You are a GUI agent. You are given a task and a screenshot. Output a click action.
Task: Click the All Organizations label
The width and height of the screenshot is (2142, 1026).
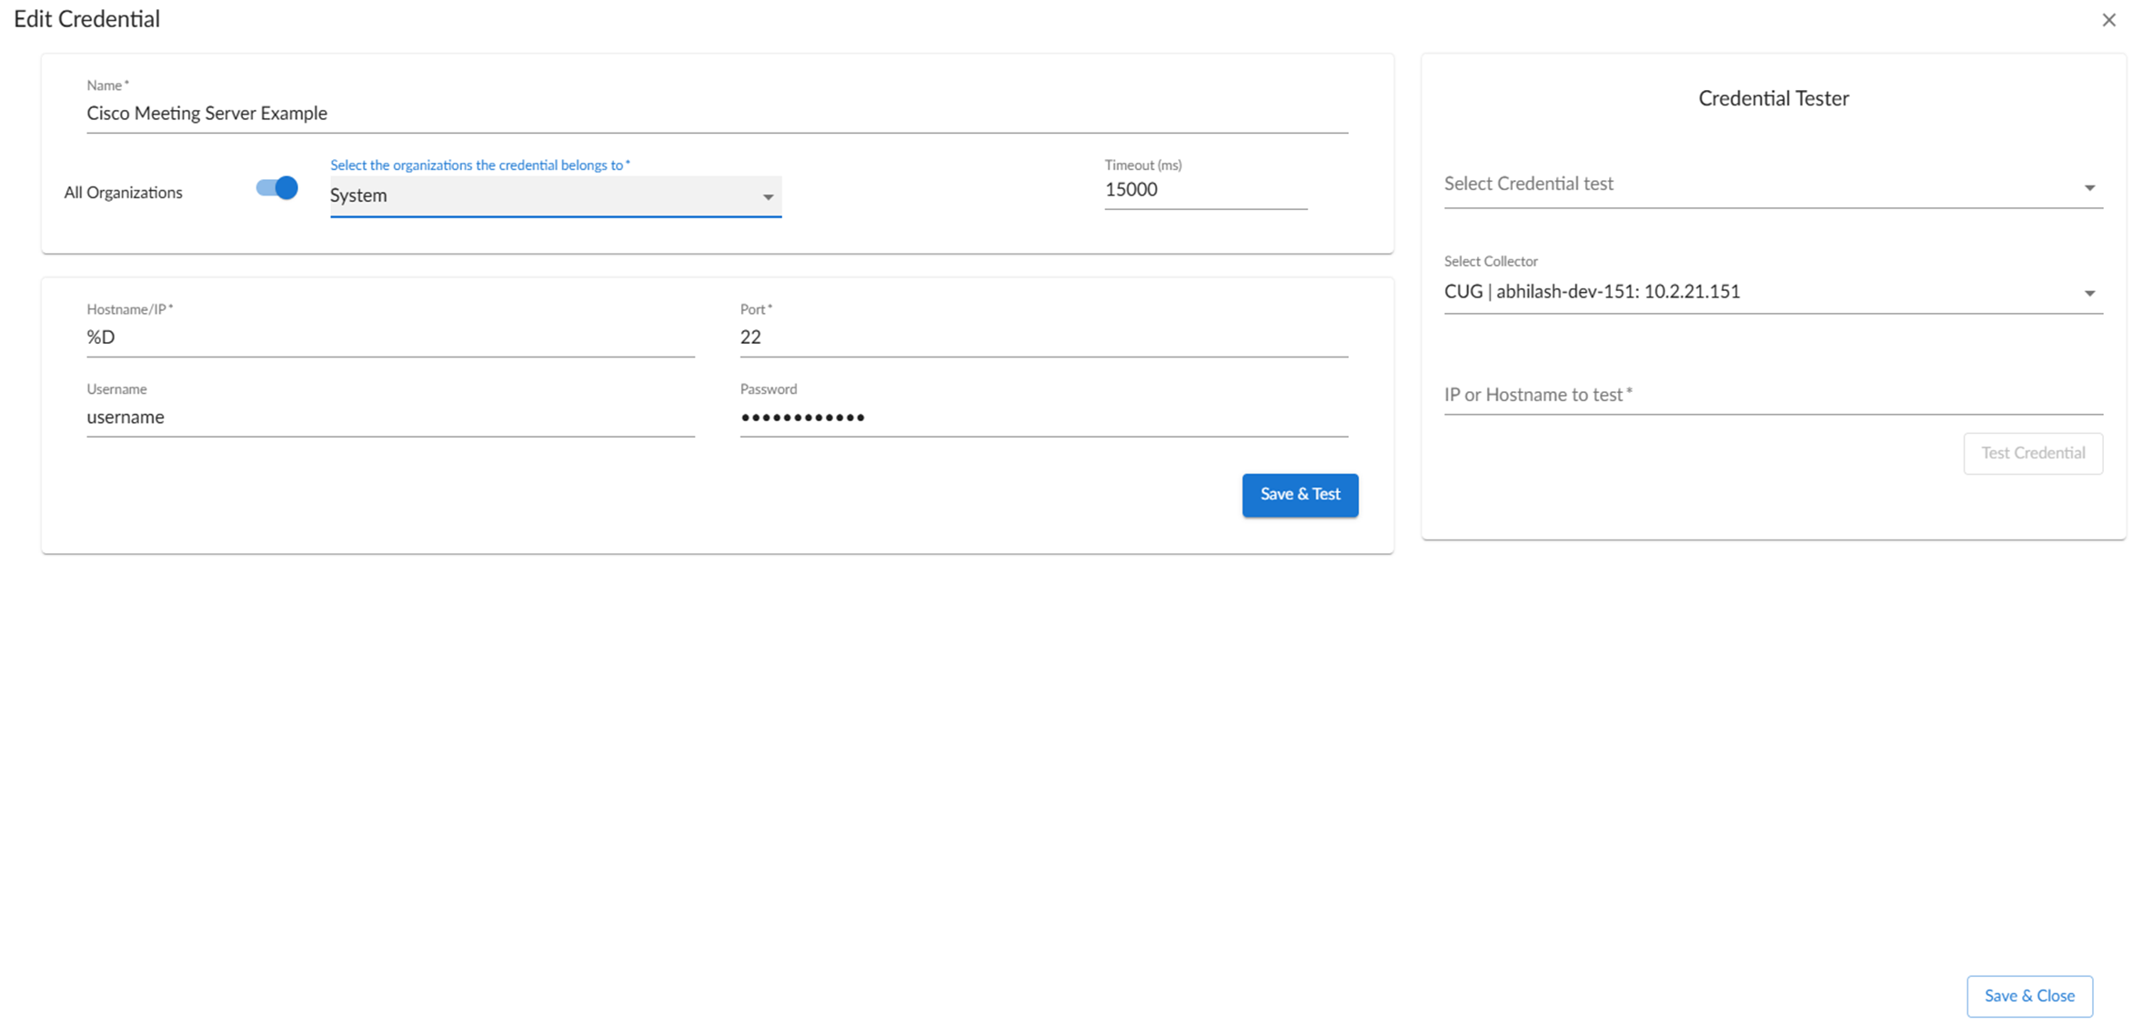point(123,193)
